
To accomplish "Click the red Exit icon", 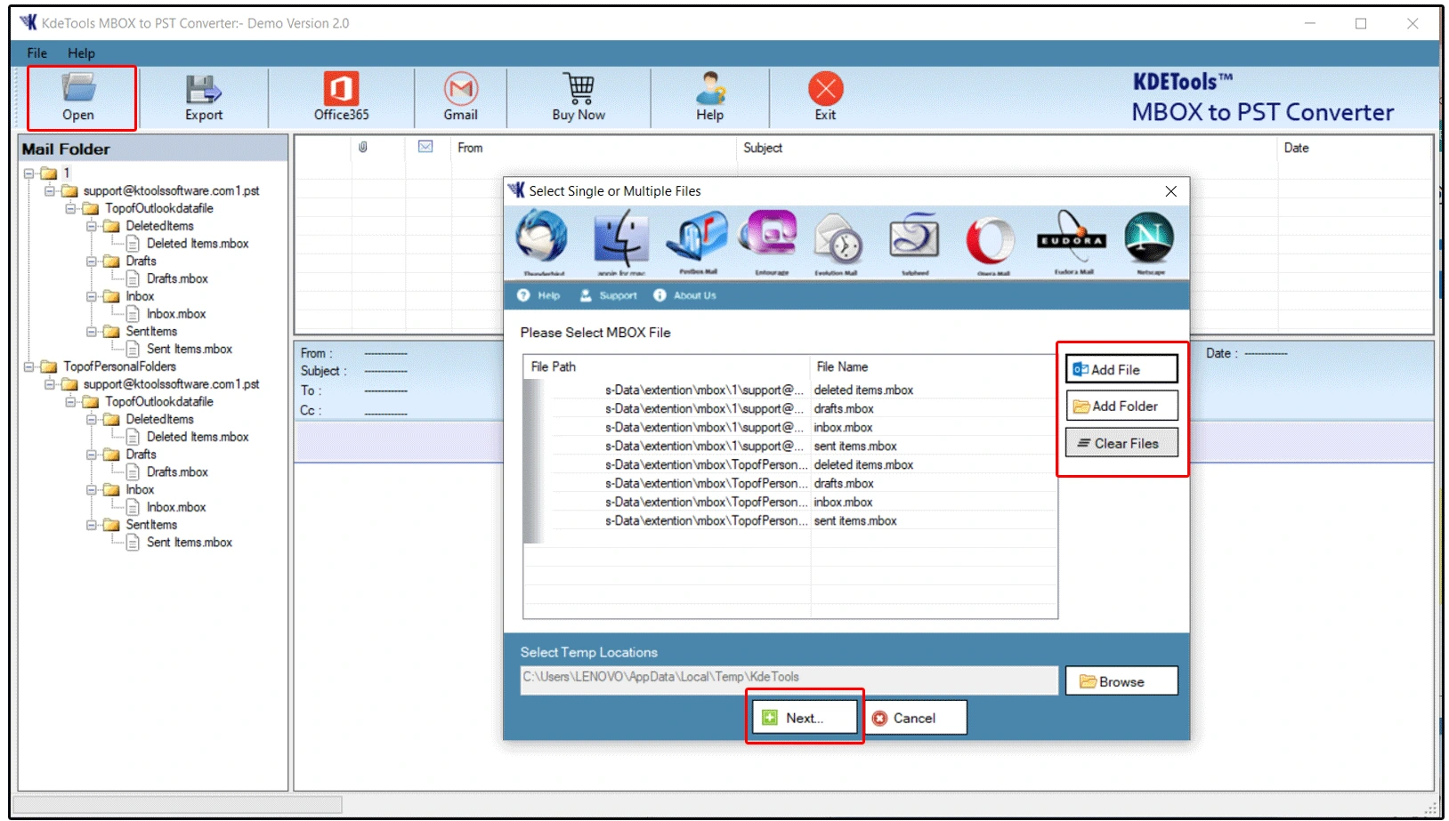I will (x=825, y=97).
